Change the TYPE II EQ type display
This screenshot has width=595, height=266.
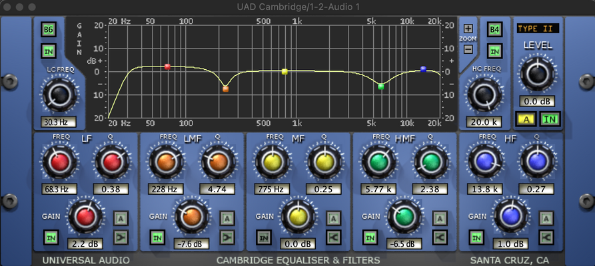[537, 29]
